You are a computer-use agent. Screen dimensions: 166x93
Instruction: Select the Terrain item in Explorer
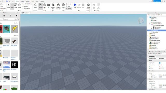tap(155, 20)
